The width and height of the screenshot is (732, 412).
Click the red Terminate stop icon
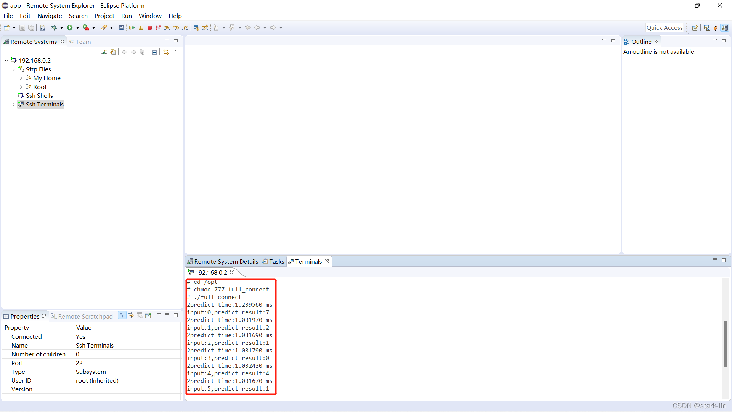[x=149, y=27]
